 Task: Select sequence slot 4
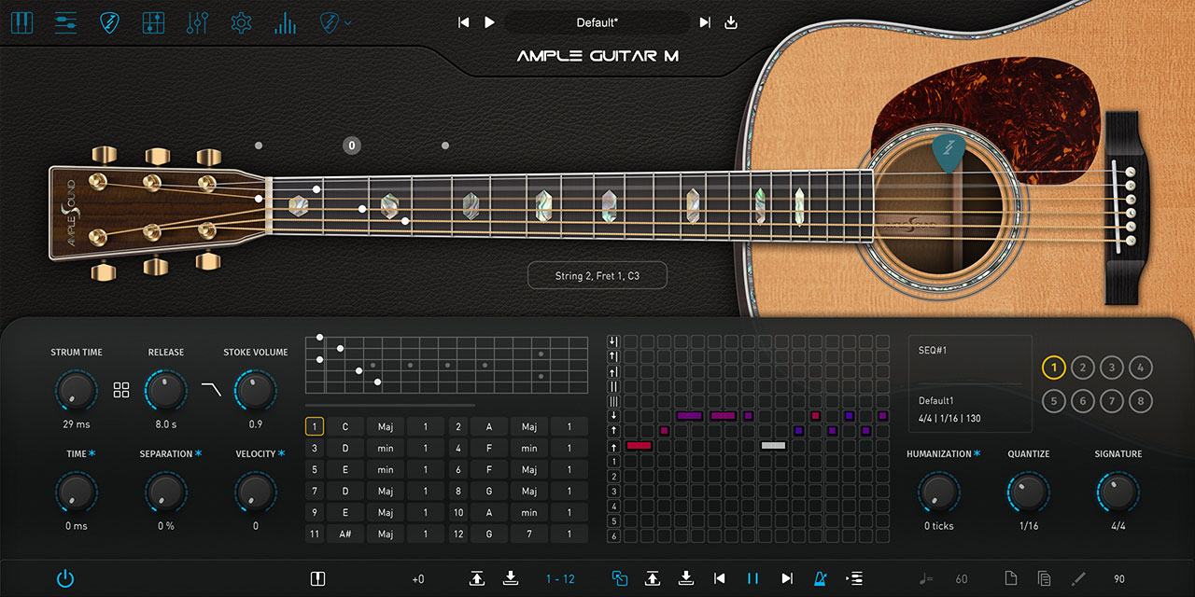click(1140, 368)
